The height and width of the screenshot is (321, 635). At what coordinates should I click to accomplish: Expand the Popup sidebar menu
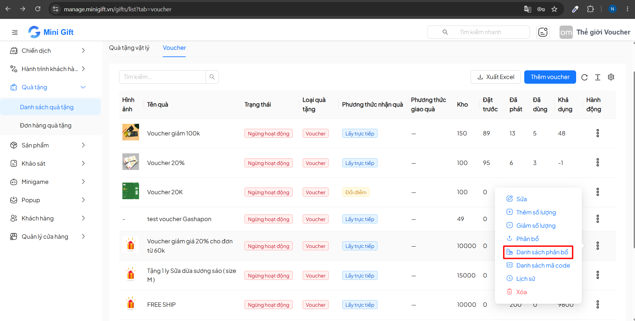(x=48, y=200)
